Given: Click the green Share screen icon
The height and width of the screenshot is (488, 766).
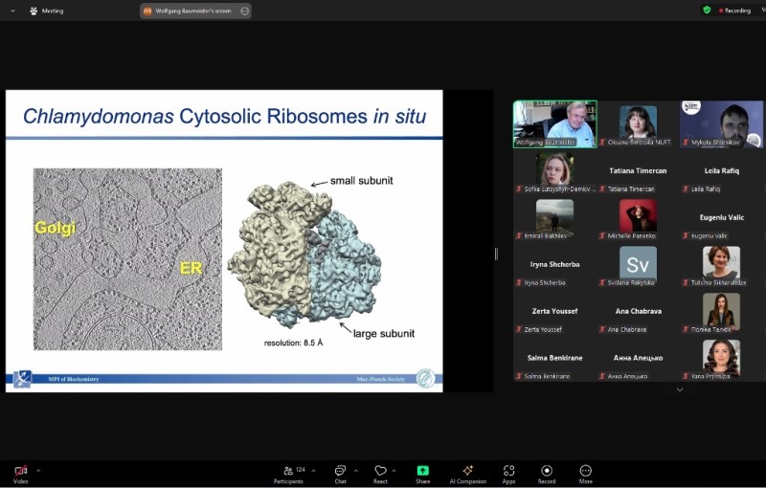Looking at the screenshot, I should point(422,471).
